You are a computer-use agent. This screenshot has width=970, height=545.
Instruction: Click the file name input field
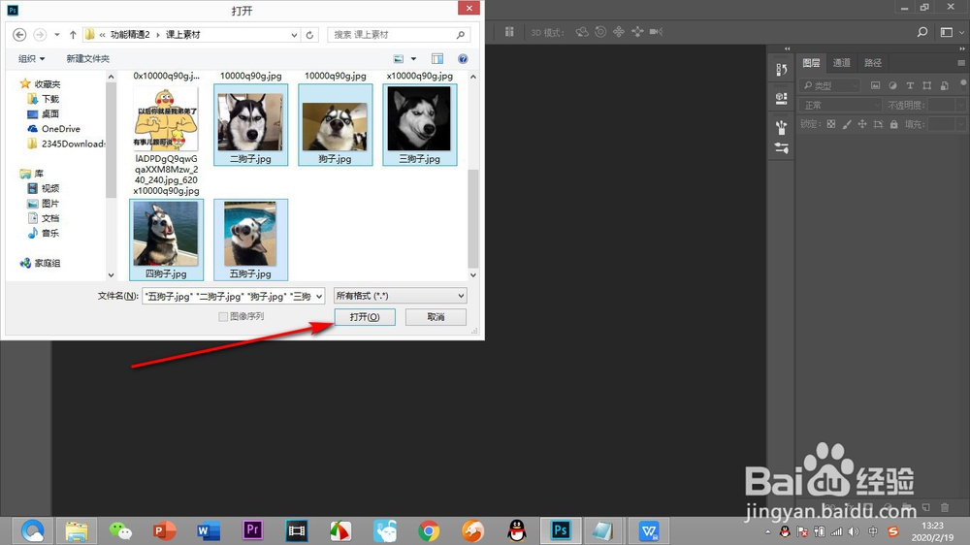228,297
